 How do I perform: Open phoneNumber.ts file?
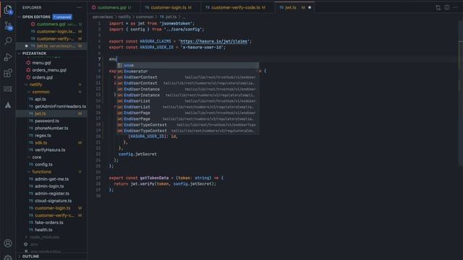click(51, 129)
